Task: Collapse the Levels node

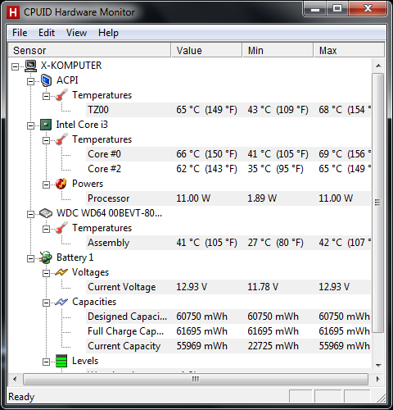Action: click(x=46, y=362)
